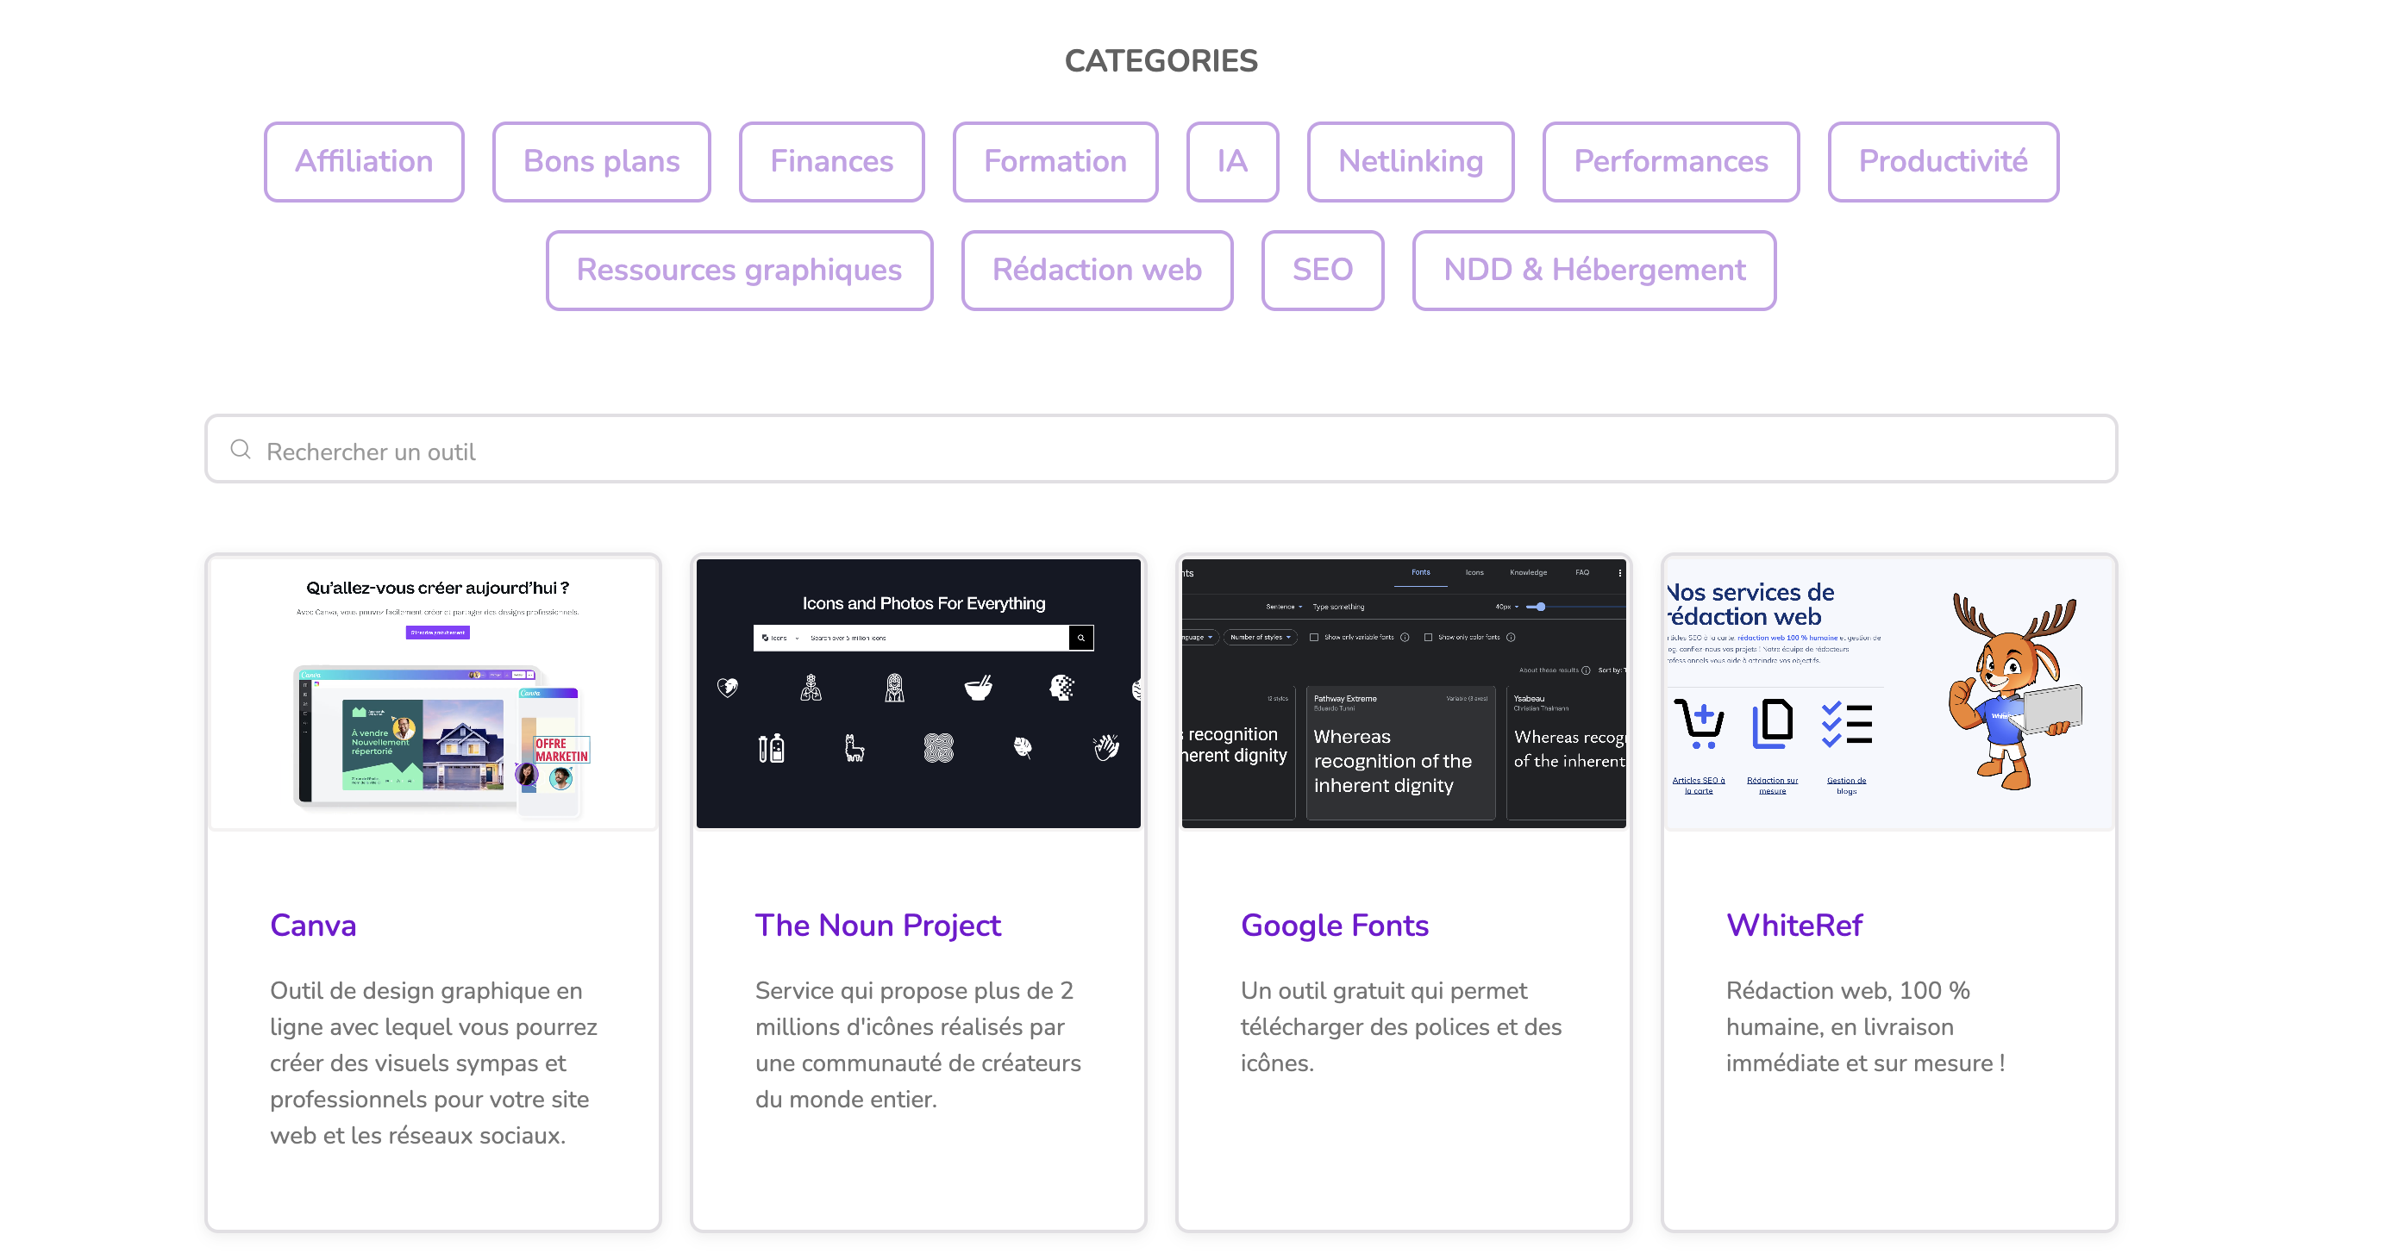
Task: Expand the Number of styles filter
Action: 1260,638
